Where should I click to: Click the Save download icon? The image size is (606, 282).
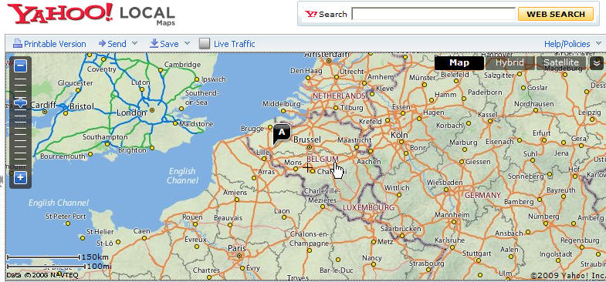pyautogui.click(x=154, y=43)
